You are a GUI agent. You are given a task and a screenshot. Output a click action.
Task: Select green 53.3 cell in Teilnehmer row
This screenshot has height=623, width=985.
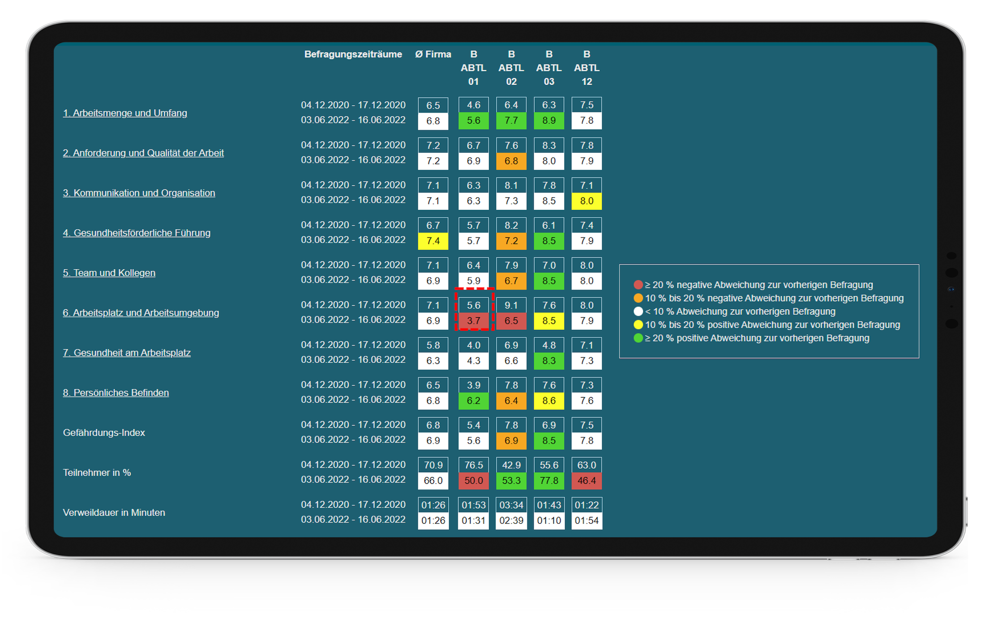click(x=511, y=481)
